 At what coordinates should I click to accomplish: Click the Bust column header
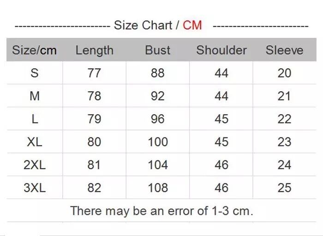(157, 50)
